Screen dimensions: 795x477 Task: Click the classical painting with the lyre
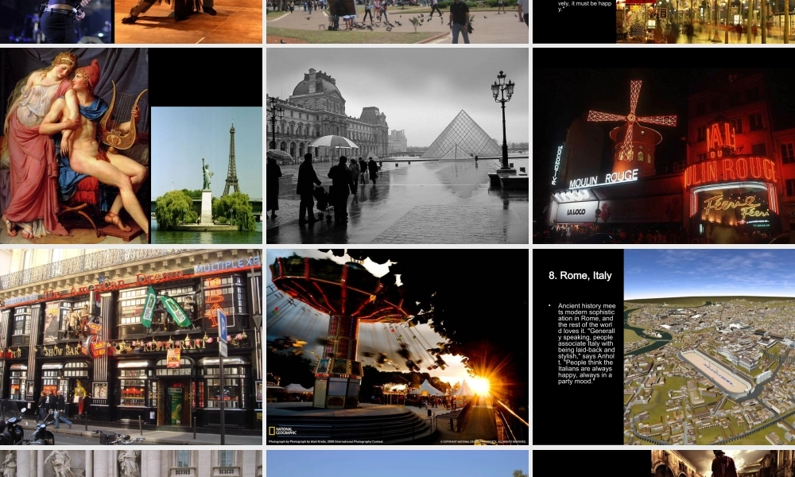(x=75, y=145)
